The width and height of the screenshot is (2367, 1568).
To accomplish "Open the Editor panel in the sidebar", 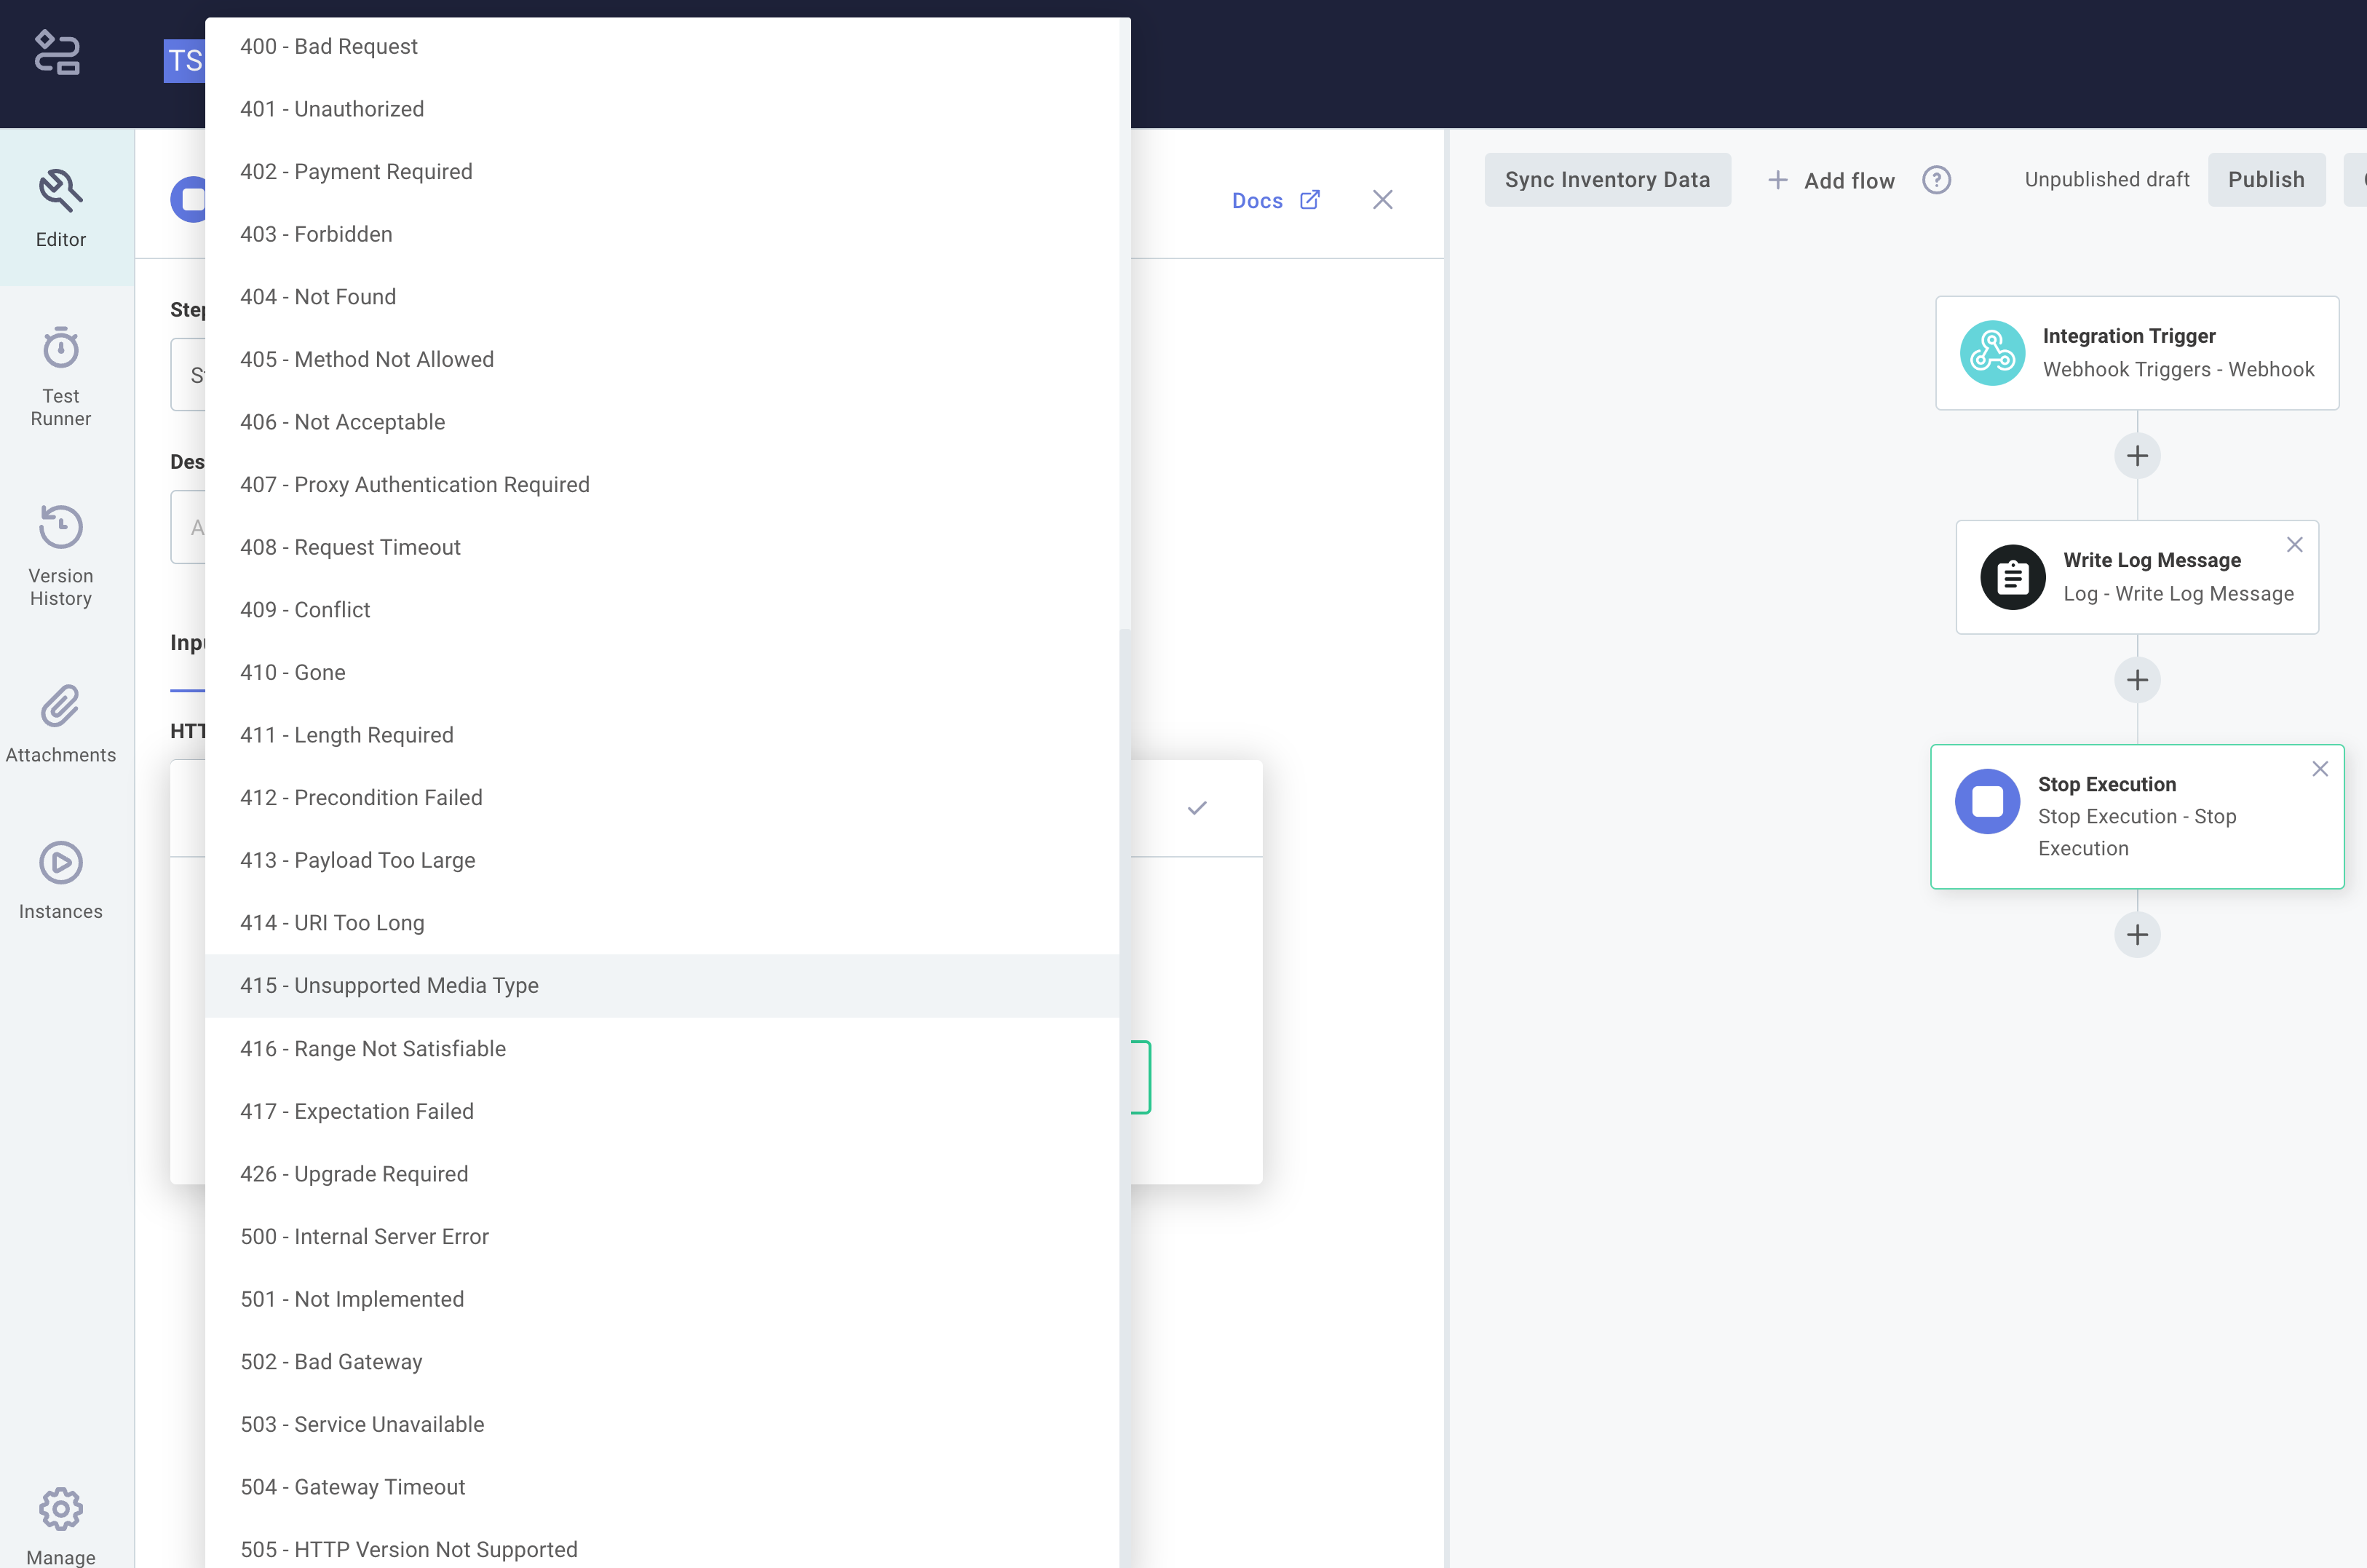I will (x=61, y=207).
